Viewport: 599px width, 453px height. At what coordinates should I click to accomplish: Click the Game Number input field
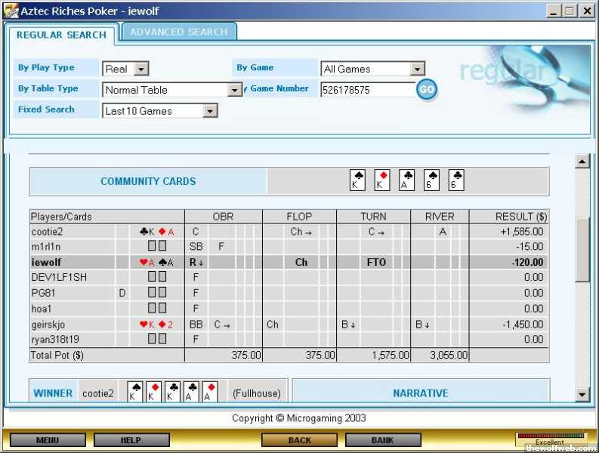click(x=367, y=90)
